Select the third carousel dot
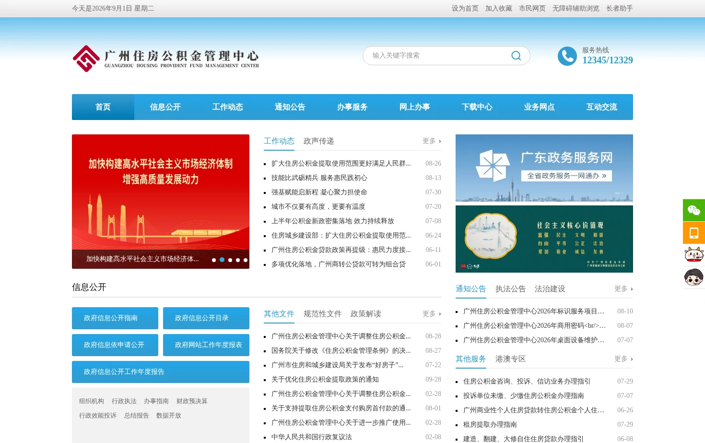This screenshot has height=443, width=705. 230,260
